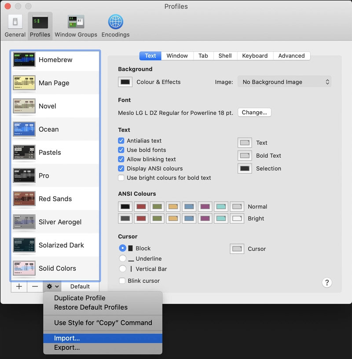Remove selected profile with minus button
Image resolution: width=352 pixels, height=359 pixels.
[x=35, y=286]
